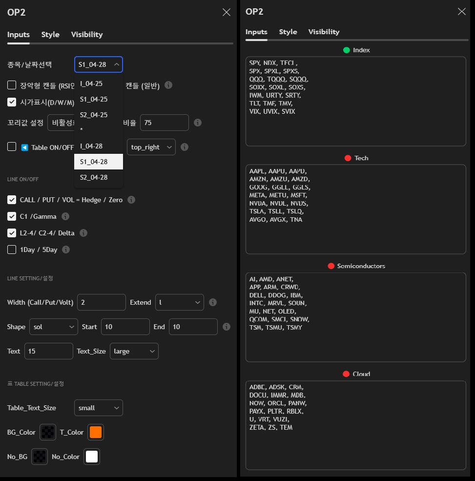
Task: Open the Shape dropdown showing sol
Action: [x=54, y=327]
